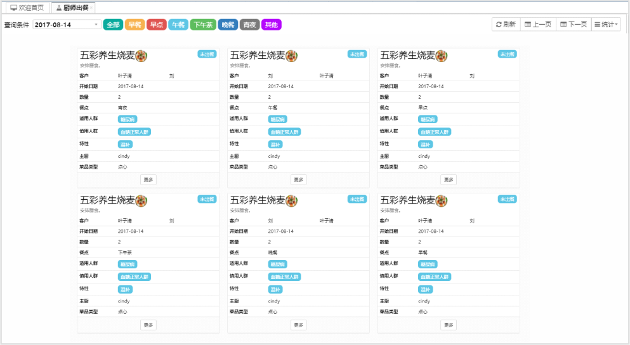This screenshot has width=630, height=345.
Task: Select the 厨师出餐 tab
Action: (75, 8)
